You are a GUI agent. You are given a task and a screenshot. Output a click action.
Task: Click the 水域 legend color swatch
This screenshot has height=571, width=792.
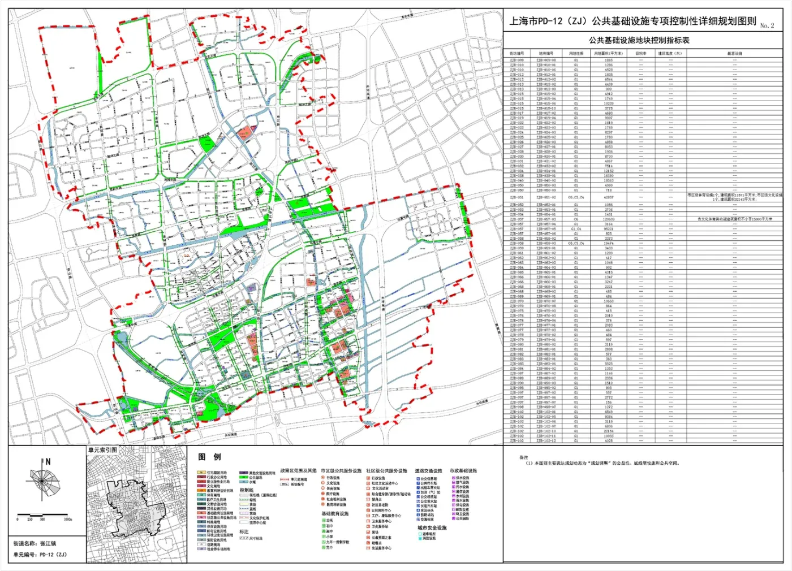pos(244,482)
